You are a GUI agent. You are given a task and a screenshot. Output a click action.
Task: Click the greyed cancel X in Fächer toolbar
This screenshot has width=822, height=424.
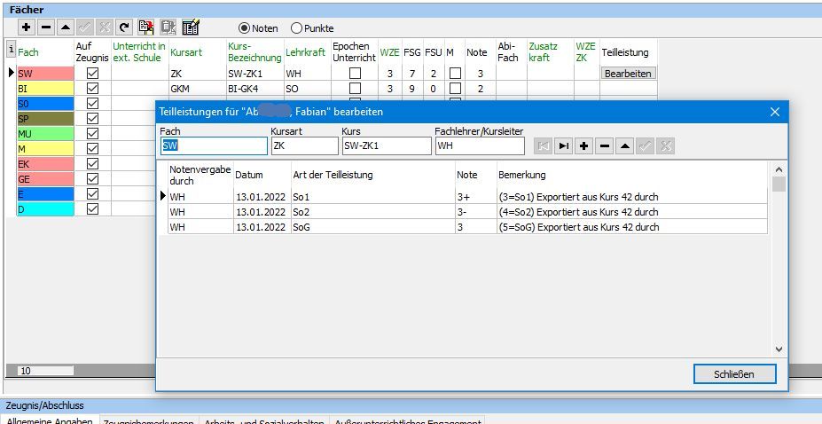coord(103,27)
